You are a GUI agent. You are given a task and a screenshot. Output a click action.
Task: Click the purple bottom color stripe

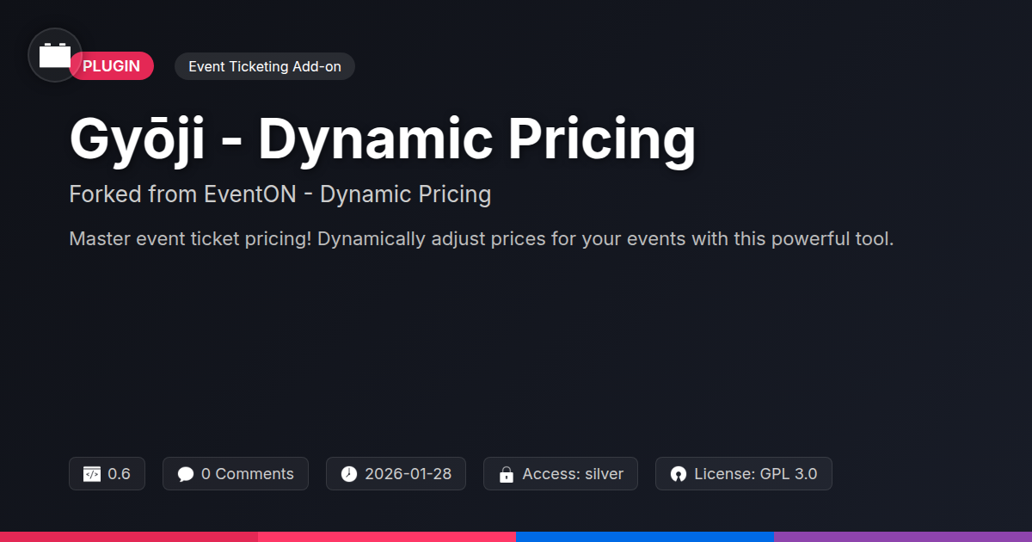(903, 536)
